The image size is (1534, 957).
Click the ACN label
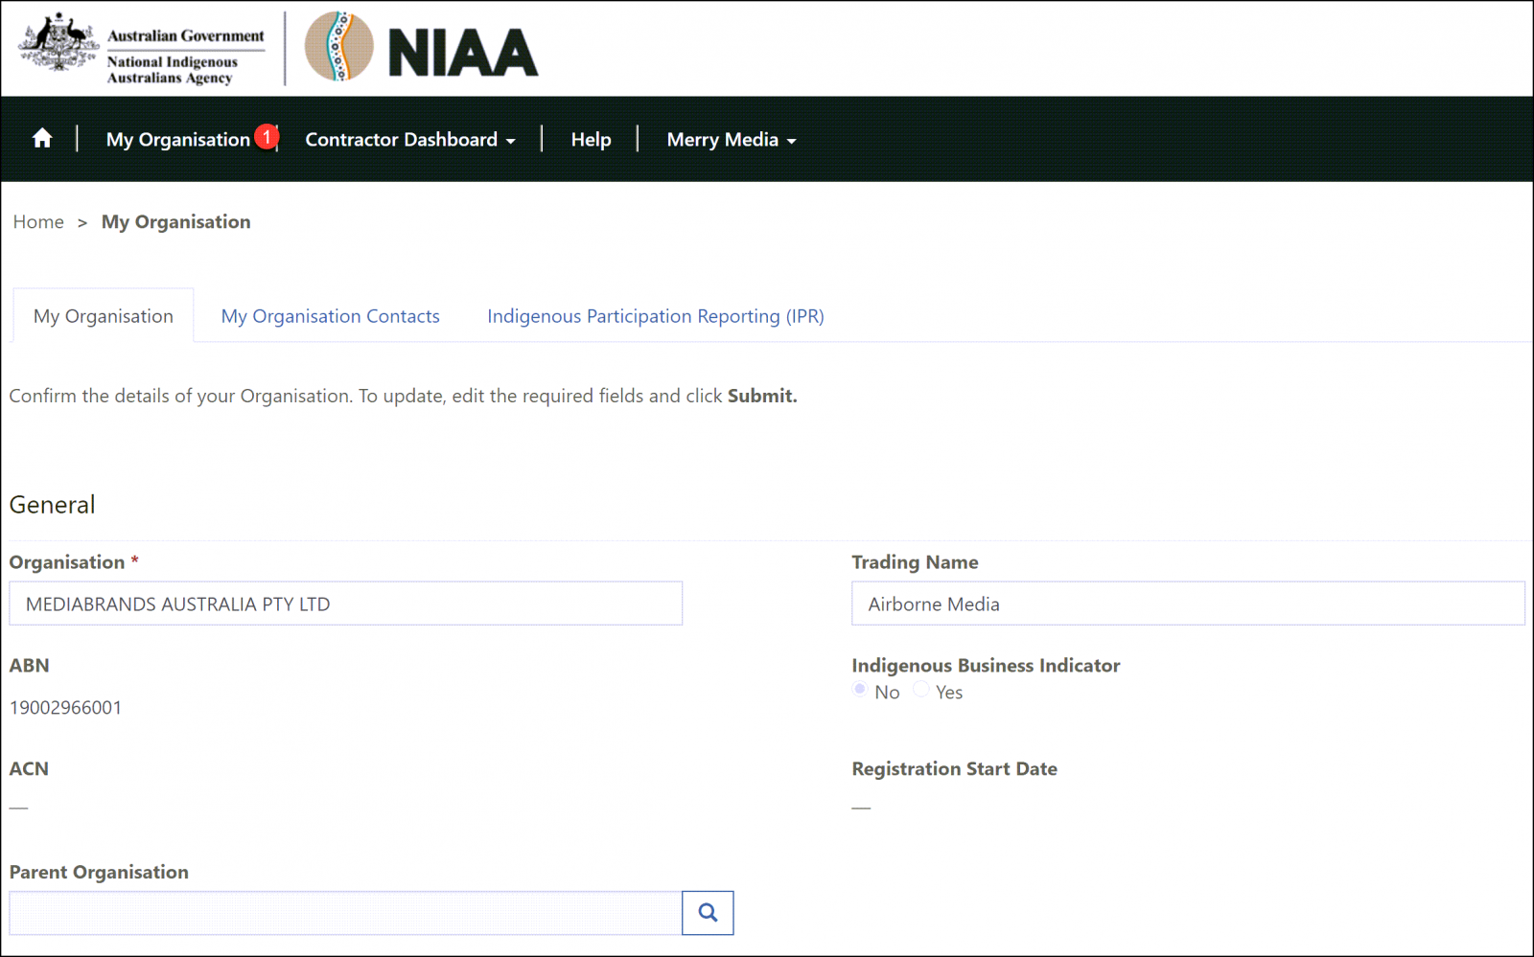pos(29,769)
